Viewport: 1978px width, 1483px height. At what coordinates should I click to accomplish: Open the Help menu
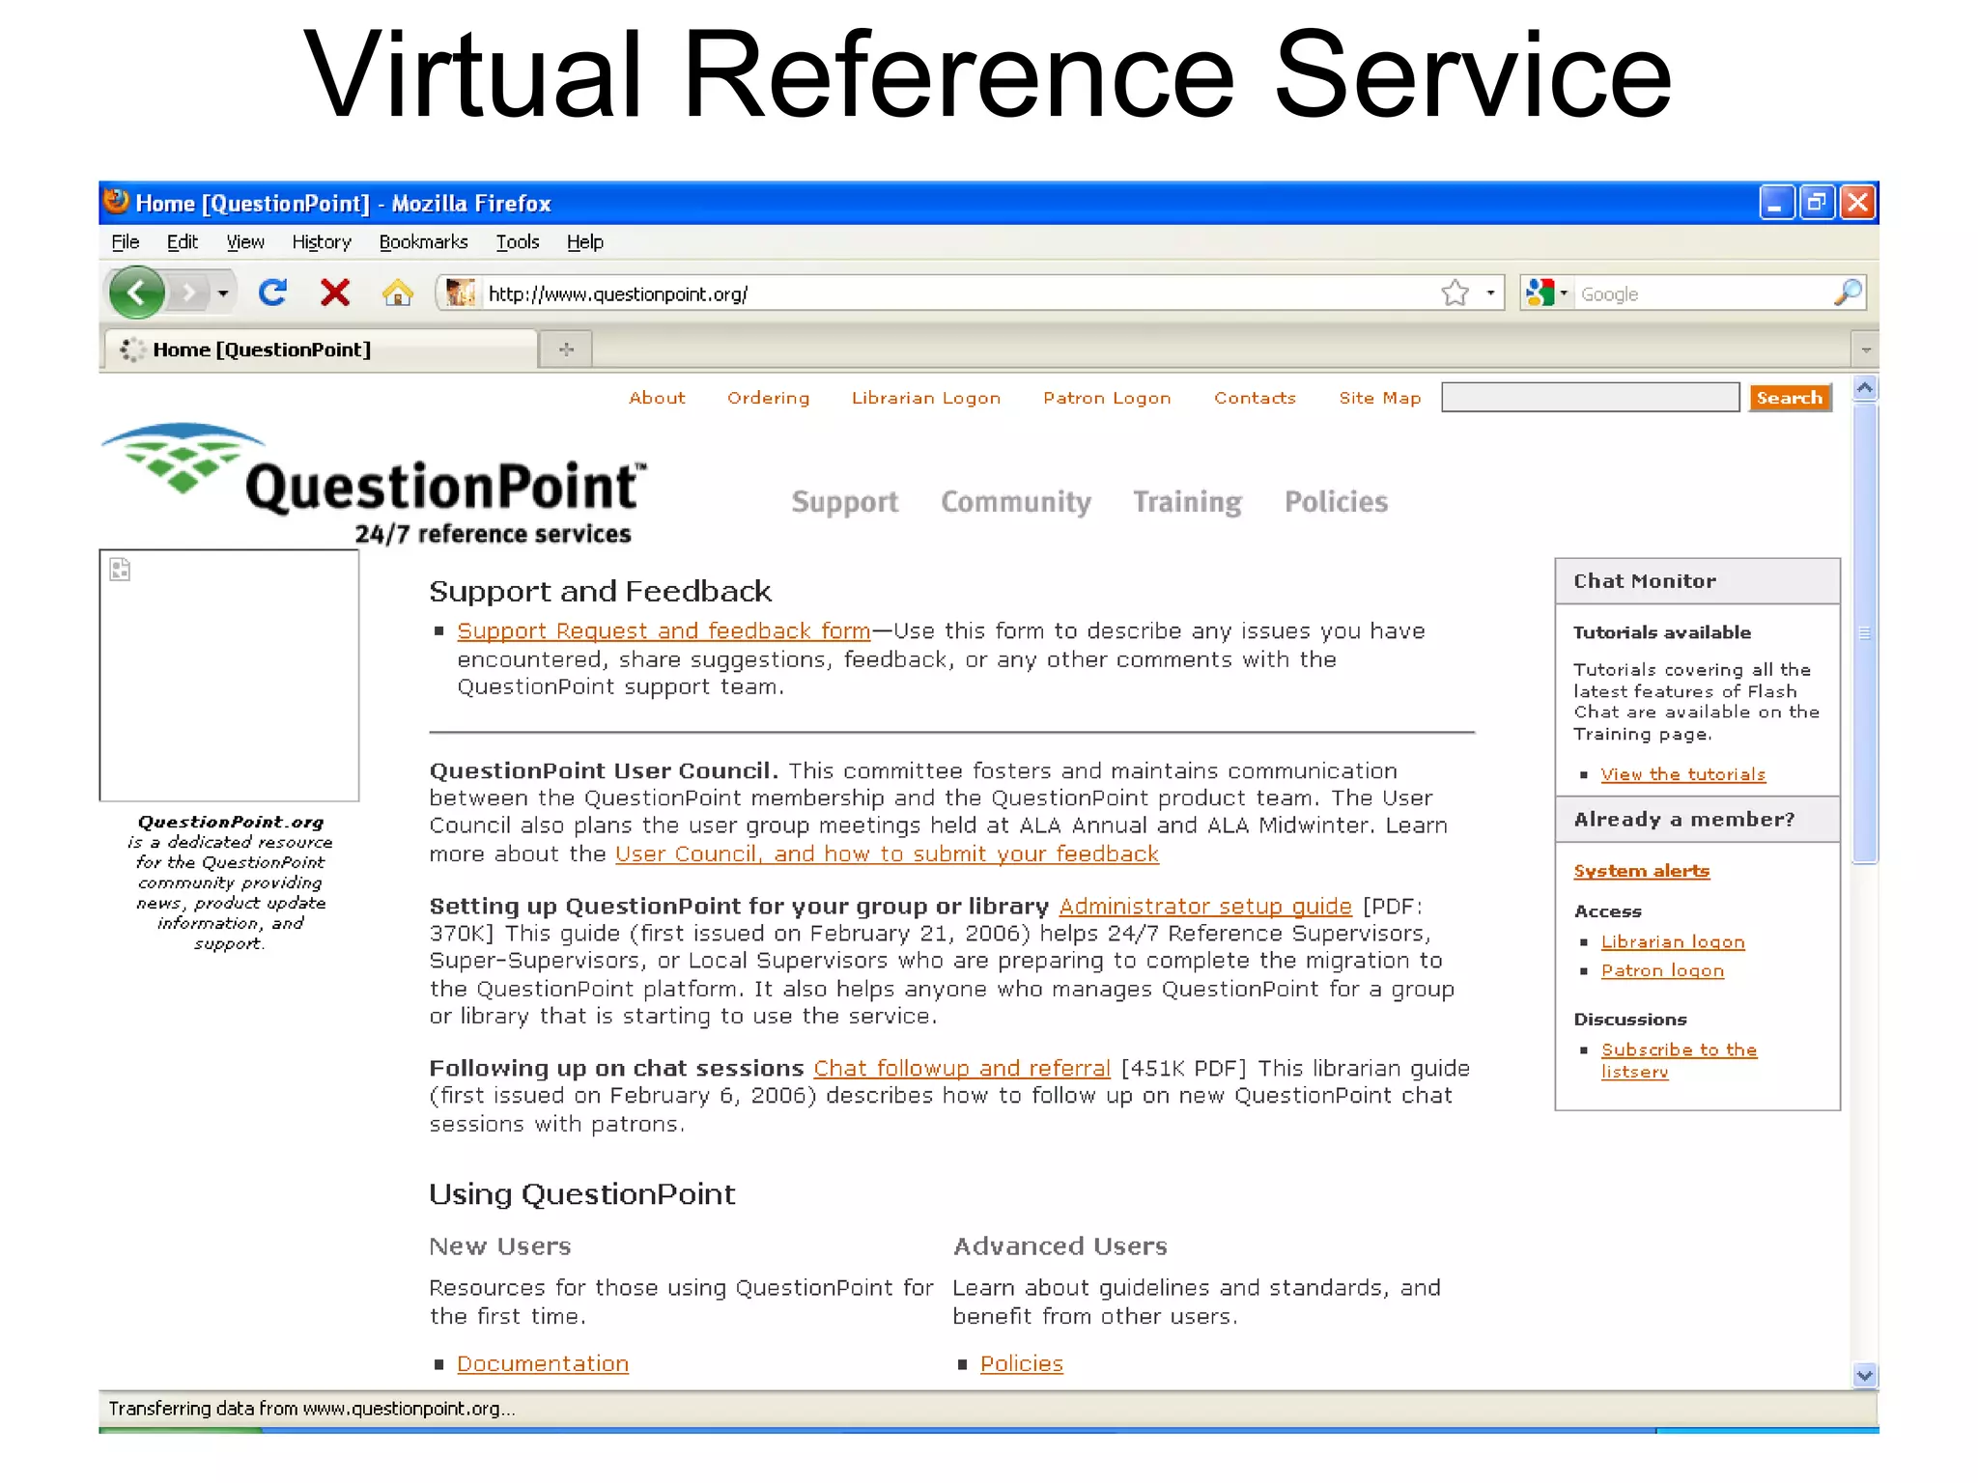[x=584, y=242]
